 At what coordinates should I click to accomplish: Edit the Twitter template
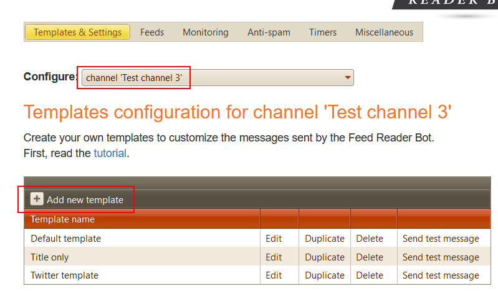pos(274,275)
